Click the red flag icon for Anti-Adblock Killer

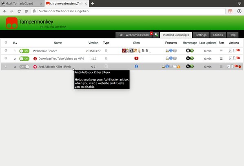pos(236,66)
